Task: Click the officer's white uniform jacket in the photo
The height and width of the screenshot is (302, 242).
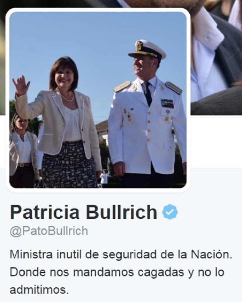Action: click(x=147, y=125)
